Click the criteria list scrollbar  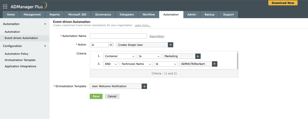tap(237, 61)
